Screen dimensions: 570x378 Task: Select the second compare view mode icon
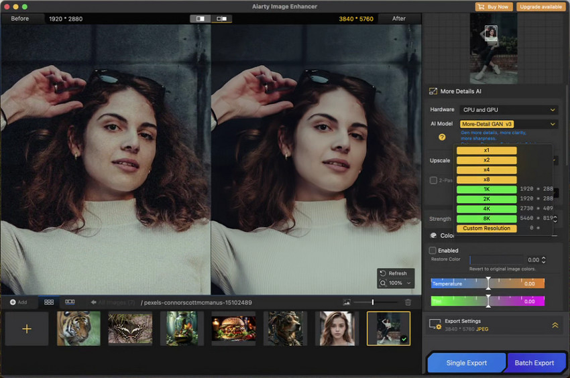[221, 19]
